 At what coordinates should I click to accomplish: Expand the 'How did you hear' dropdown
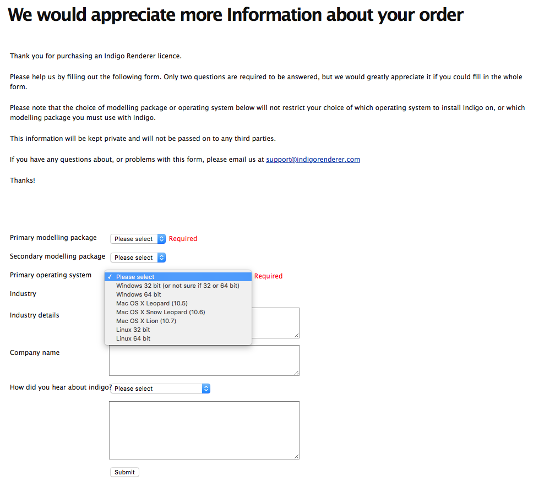(160, 388)
